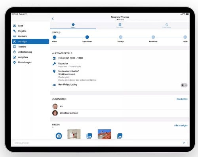Click Alle anzeigen link

pos(181,125)
